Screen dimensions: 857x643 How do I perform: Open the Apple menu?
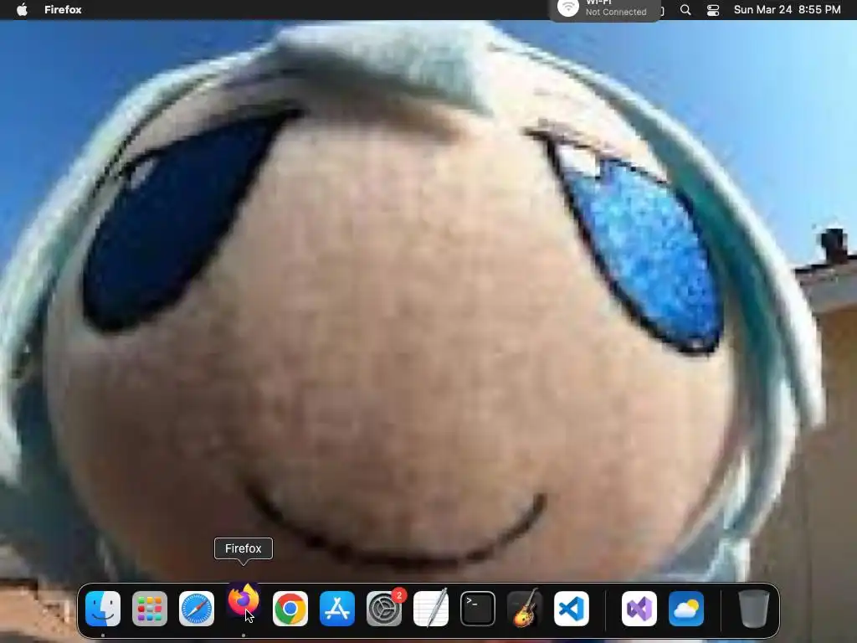(x=22, y=10)
